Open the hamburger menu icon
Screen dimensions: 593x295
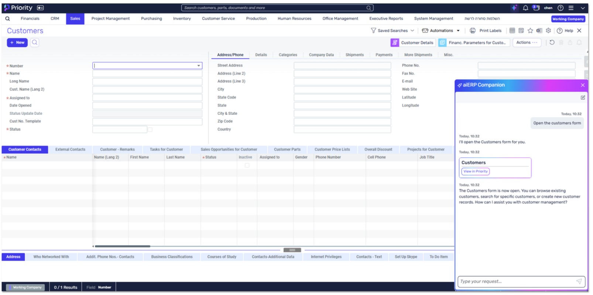pos(571,8)
